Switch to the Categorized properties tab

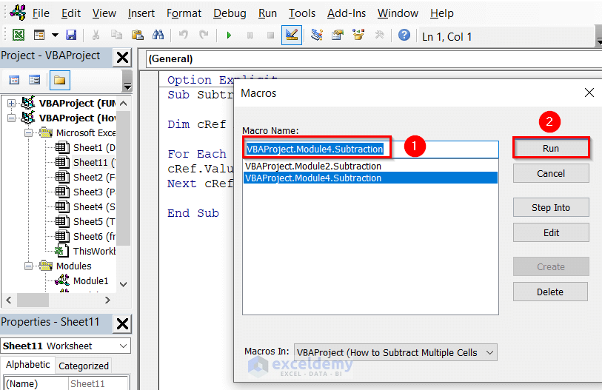click(84, 366)
